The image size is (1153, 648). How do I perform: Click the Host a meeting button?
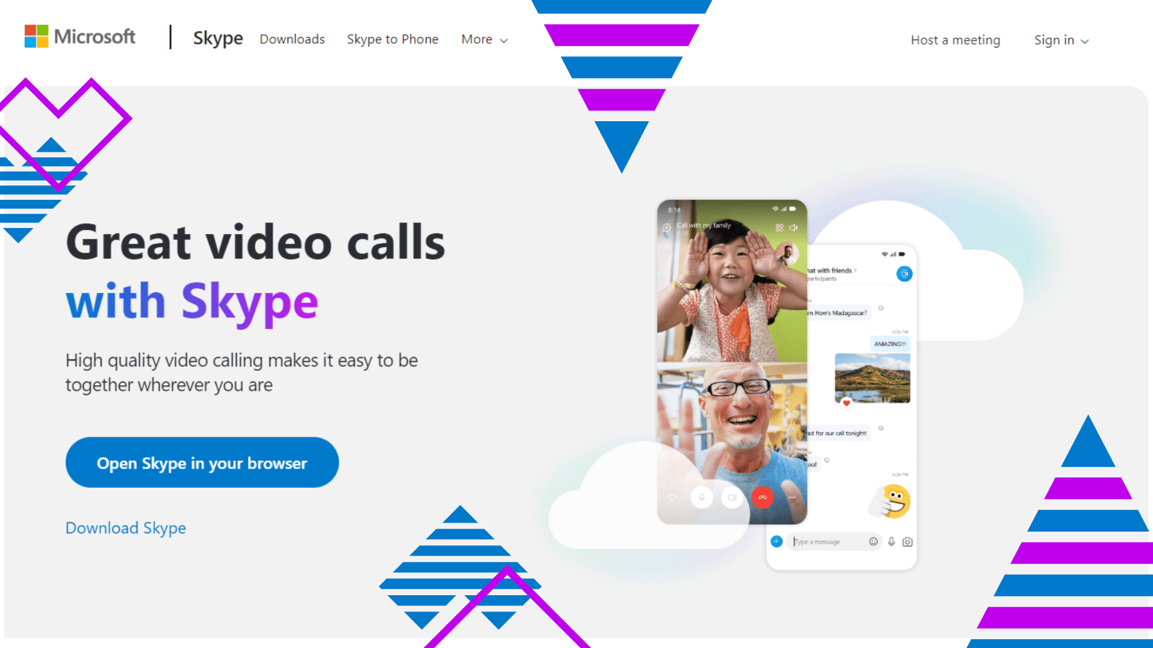[x=954, y=39]
